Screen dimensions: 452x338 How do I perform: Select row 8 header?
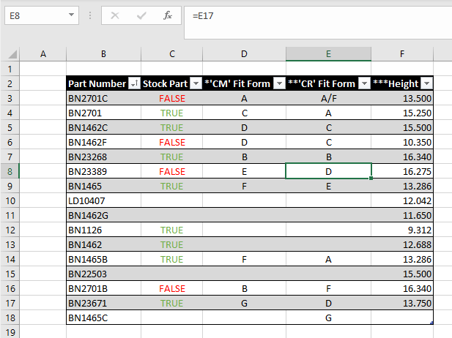pos(10,172)
